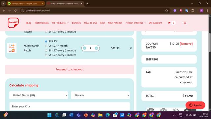Select the $19.95 one-time price option
This screenshot has height=119, width=211.
(x=46, y=41)
